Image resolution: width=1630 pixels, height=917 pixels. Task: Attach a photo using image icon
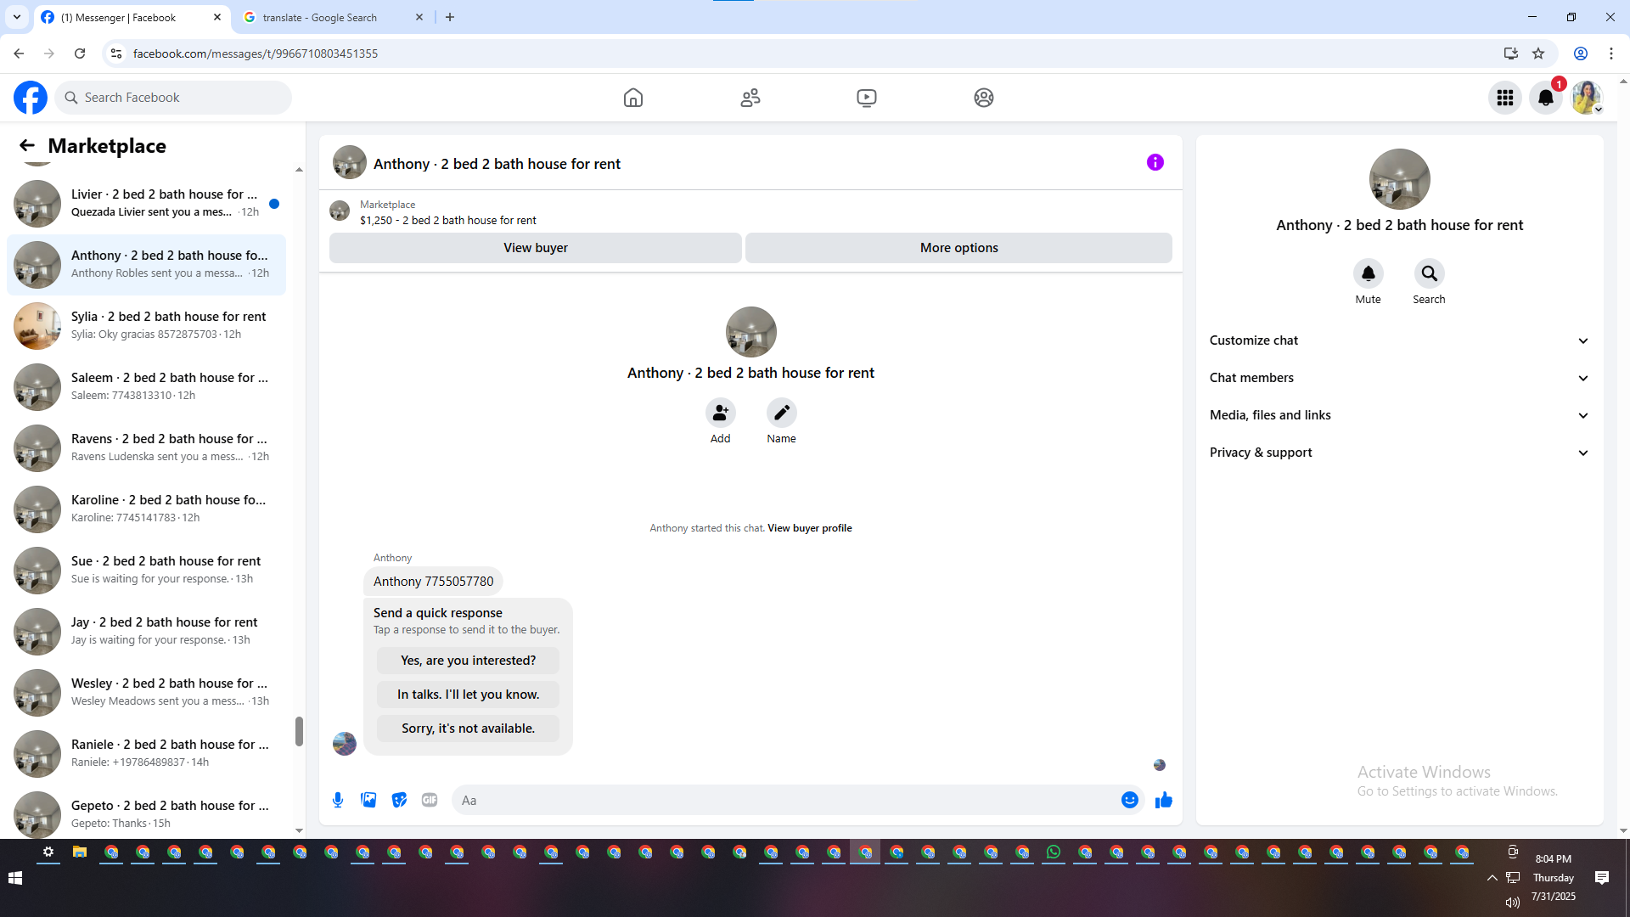[368, 800]
